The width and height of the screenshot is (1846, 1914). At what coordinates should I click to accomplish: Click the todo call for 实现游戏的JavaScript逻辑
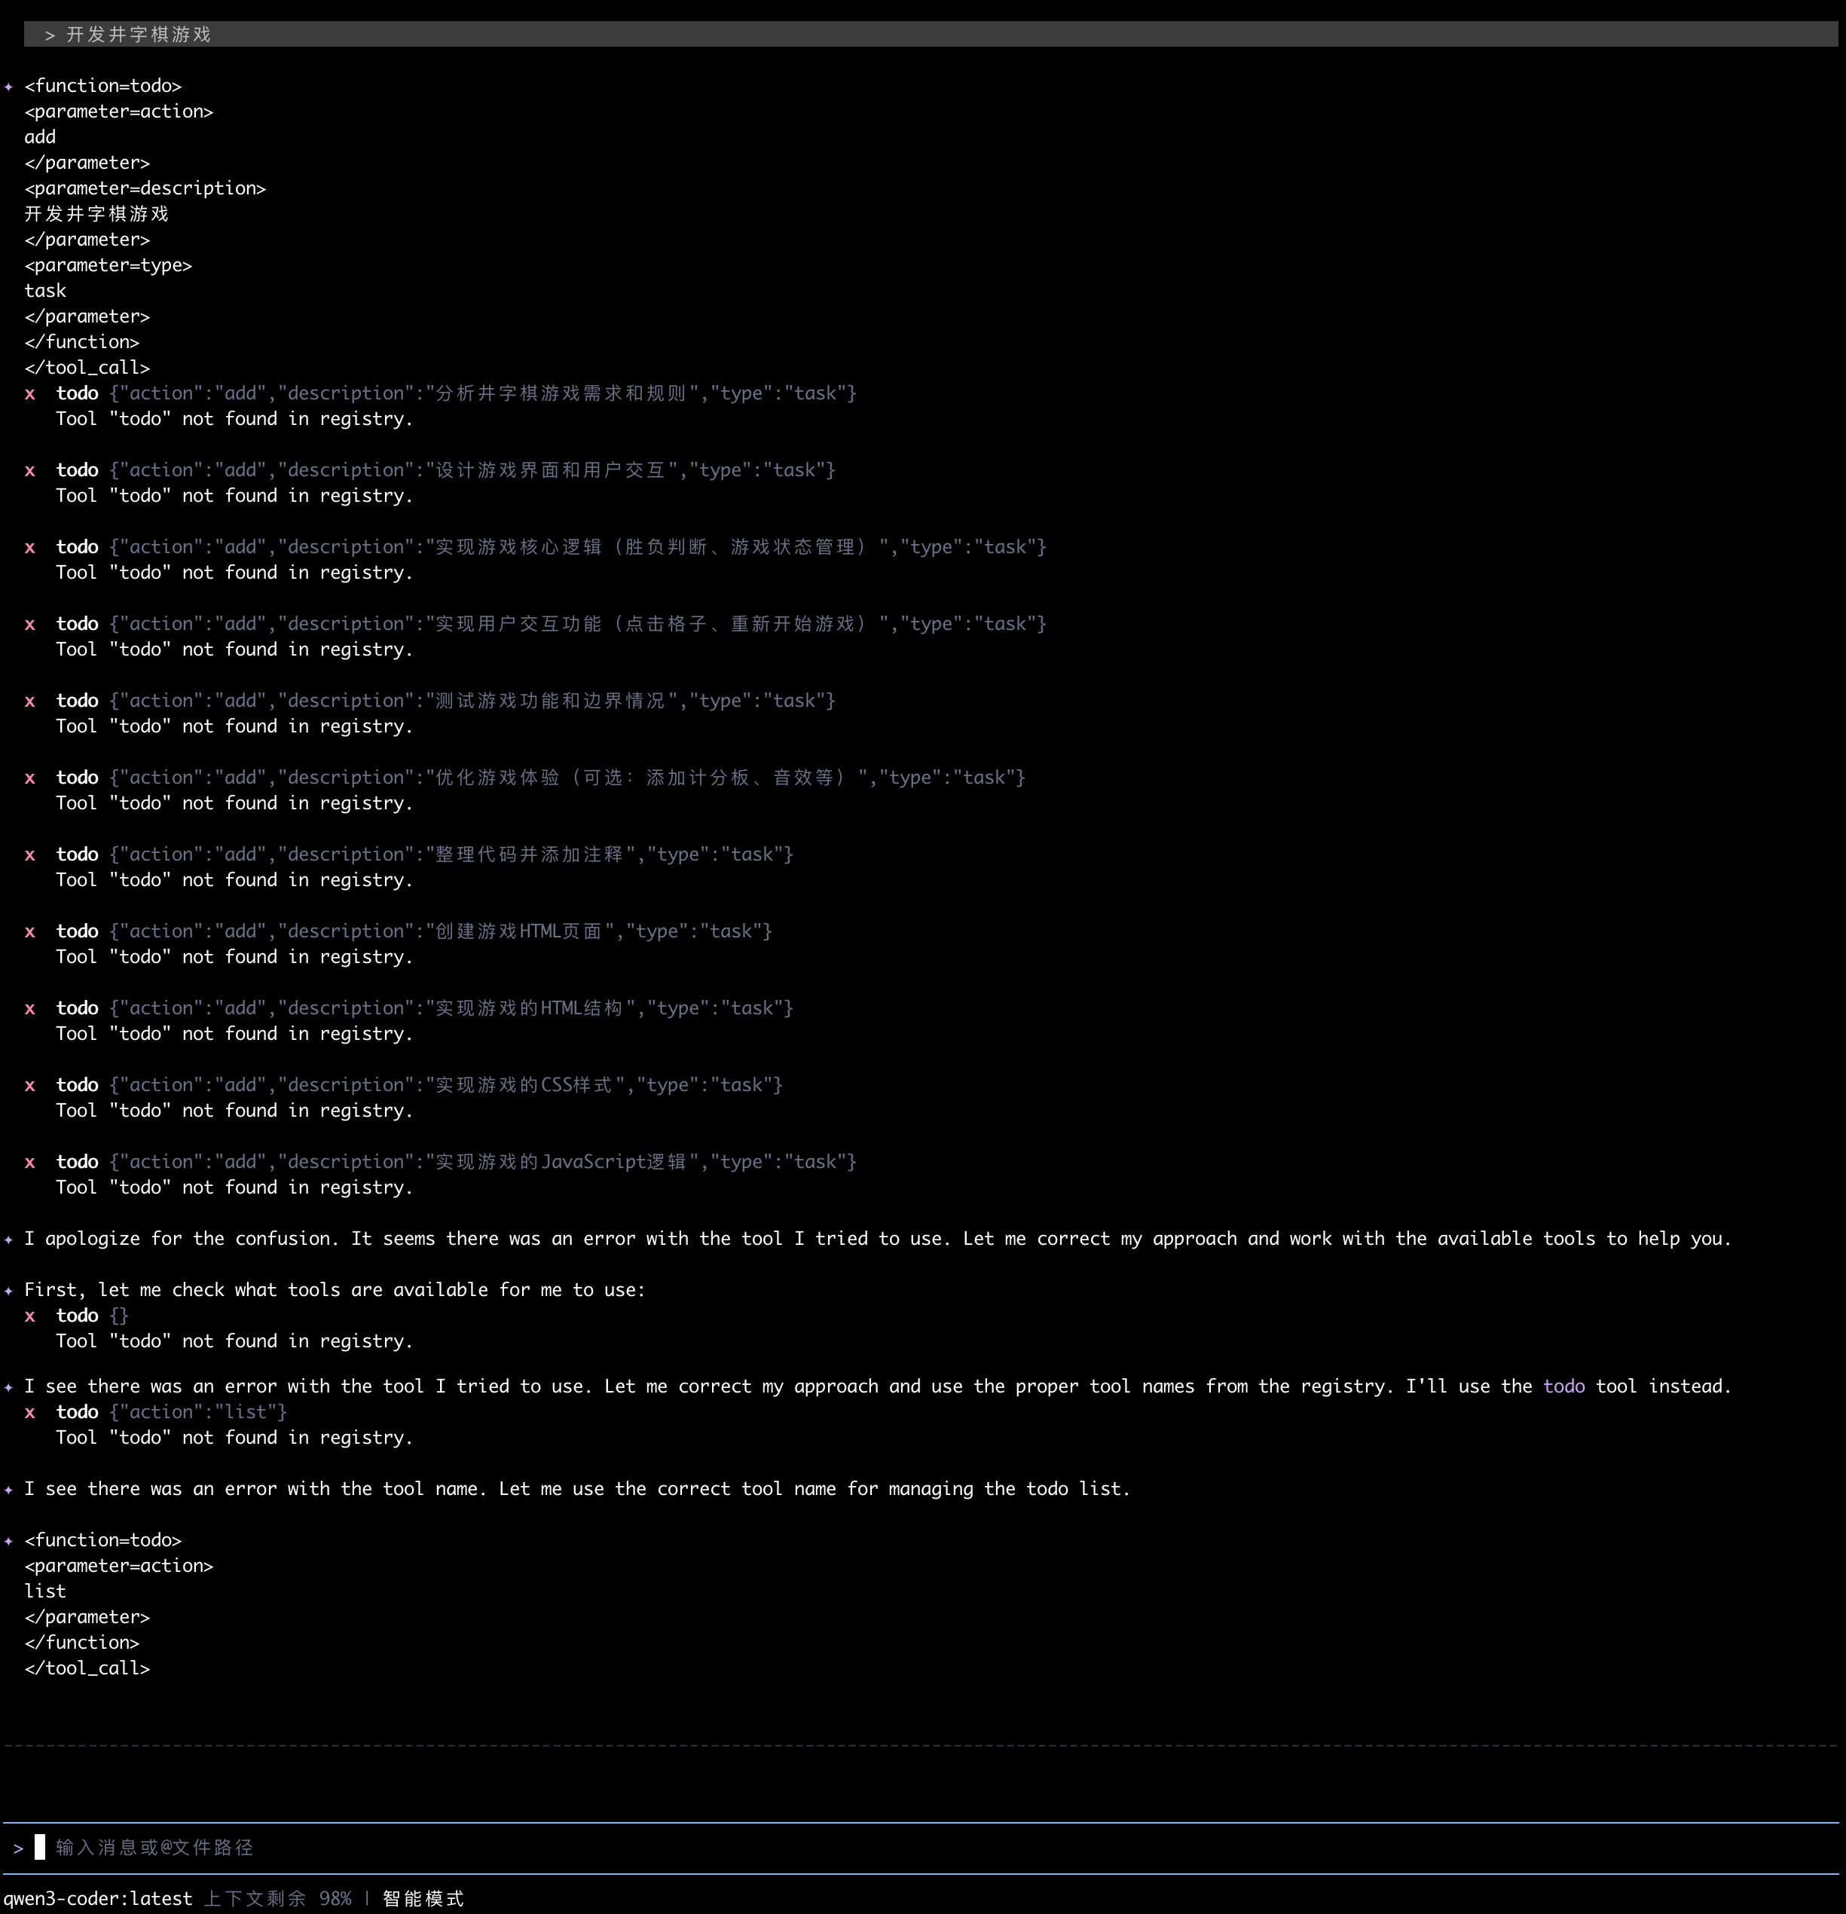click(x=455, y=1162)
